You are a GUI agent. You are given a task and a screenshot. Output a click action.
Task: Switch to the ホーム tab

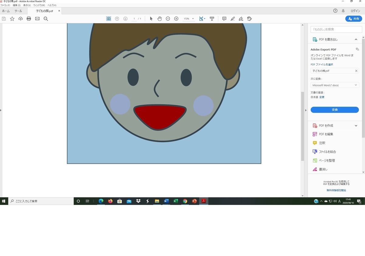coord(6,11)
